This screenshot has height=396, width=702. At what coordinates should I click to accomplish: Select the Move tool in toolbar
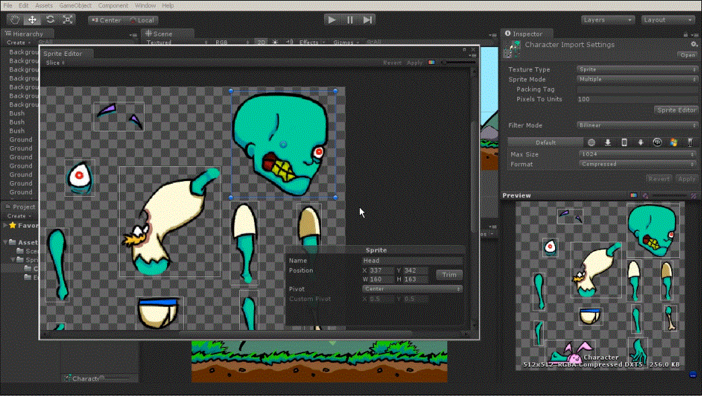(32, 20)
